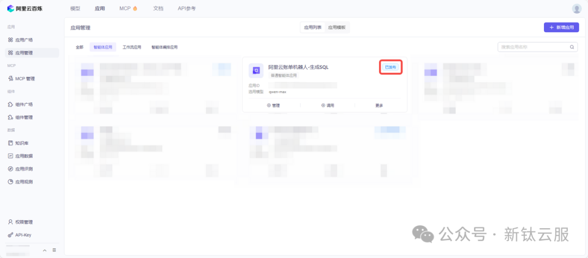Click the qwen-max model value
The image size is (588, 258).
coord(278,92)
